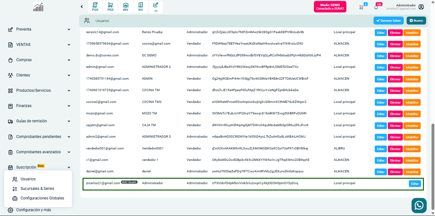Open the notifications bell
The image size is (435, 216).
click(376, 7)
